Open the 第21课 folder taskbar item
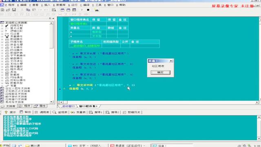Screen dimensions: 261x147 pyautogui.click(x=33, y=145)
